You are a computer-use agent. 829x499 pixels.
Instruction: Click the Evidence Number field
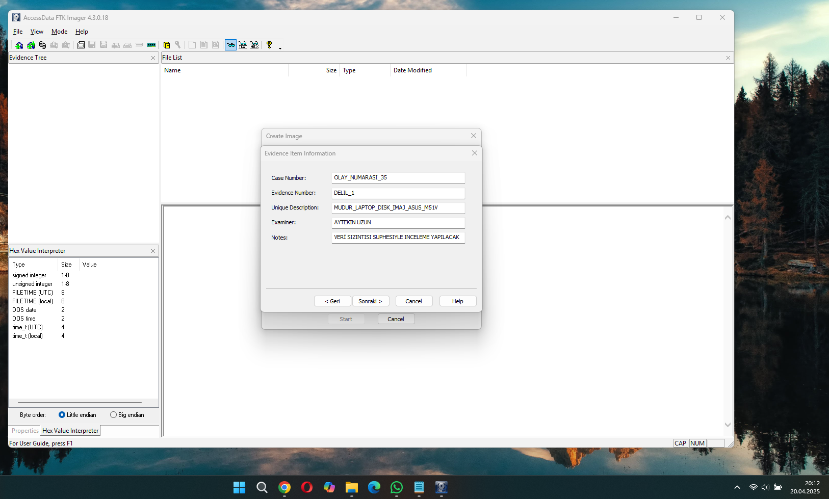click(398, 193)
